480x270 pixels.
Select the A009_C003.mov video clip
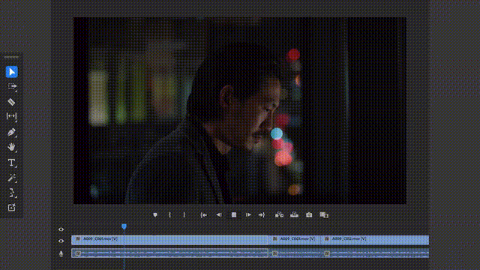[x=295, y=240]
